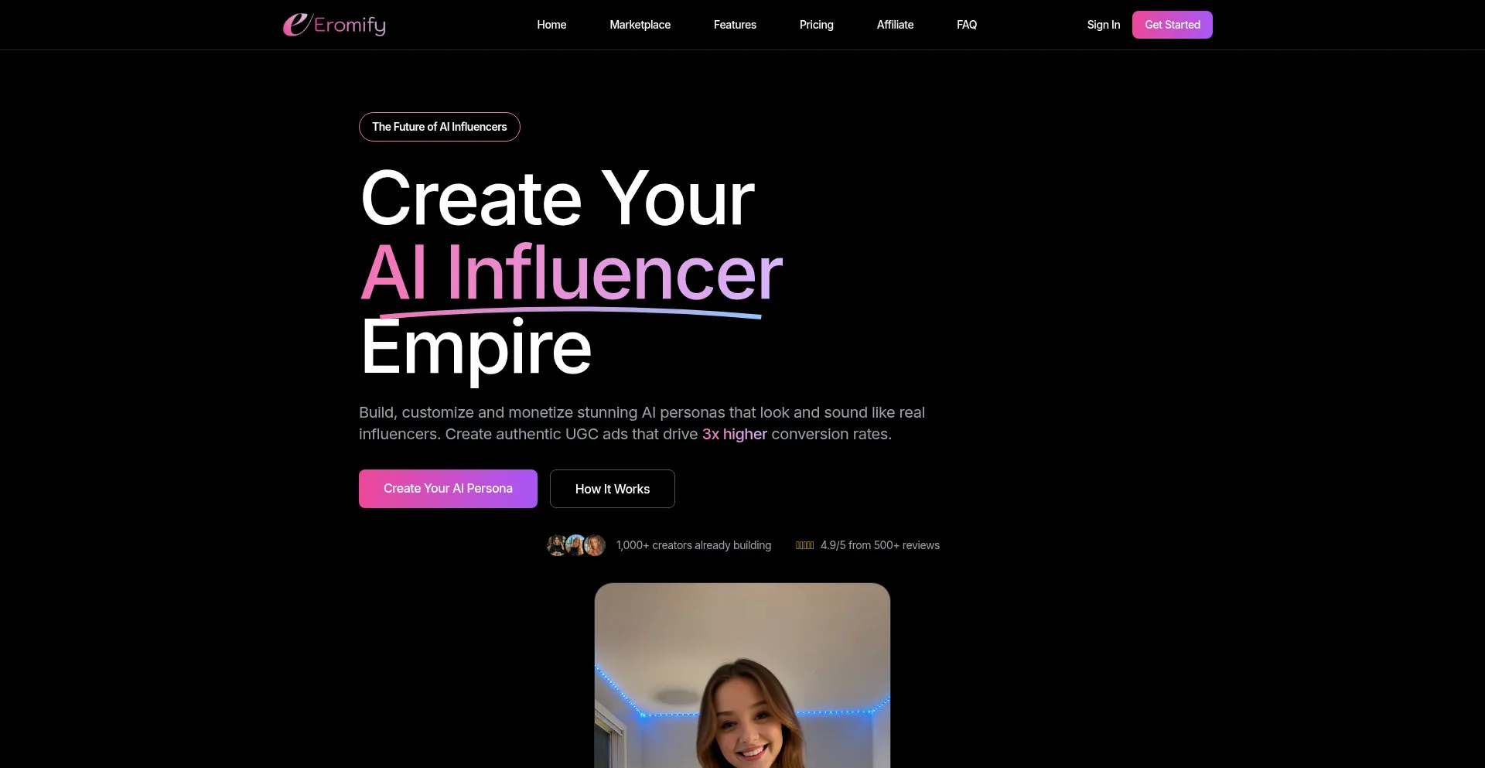
Task: Click the first creator avatar
Action: [x=557, y=545]
